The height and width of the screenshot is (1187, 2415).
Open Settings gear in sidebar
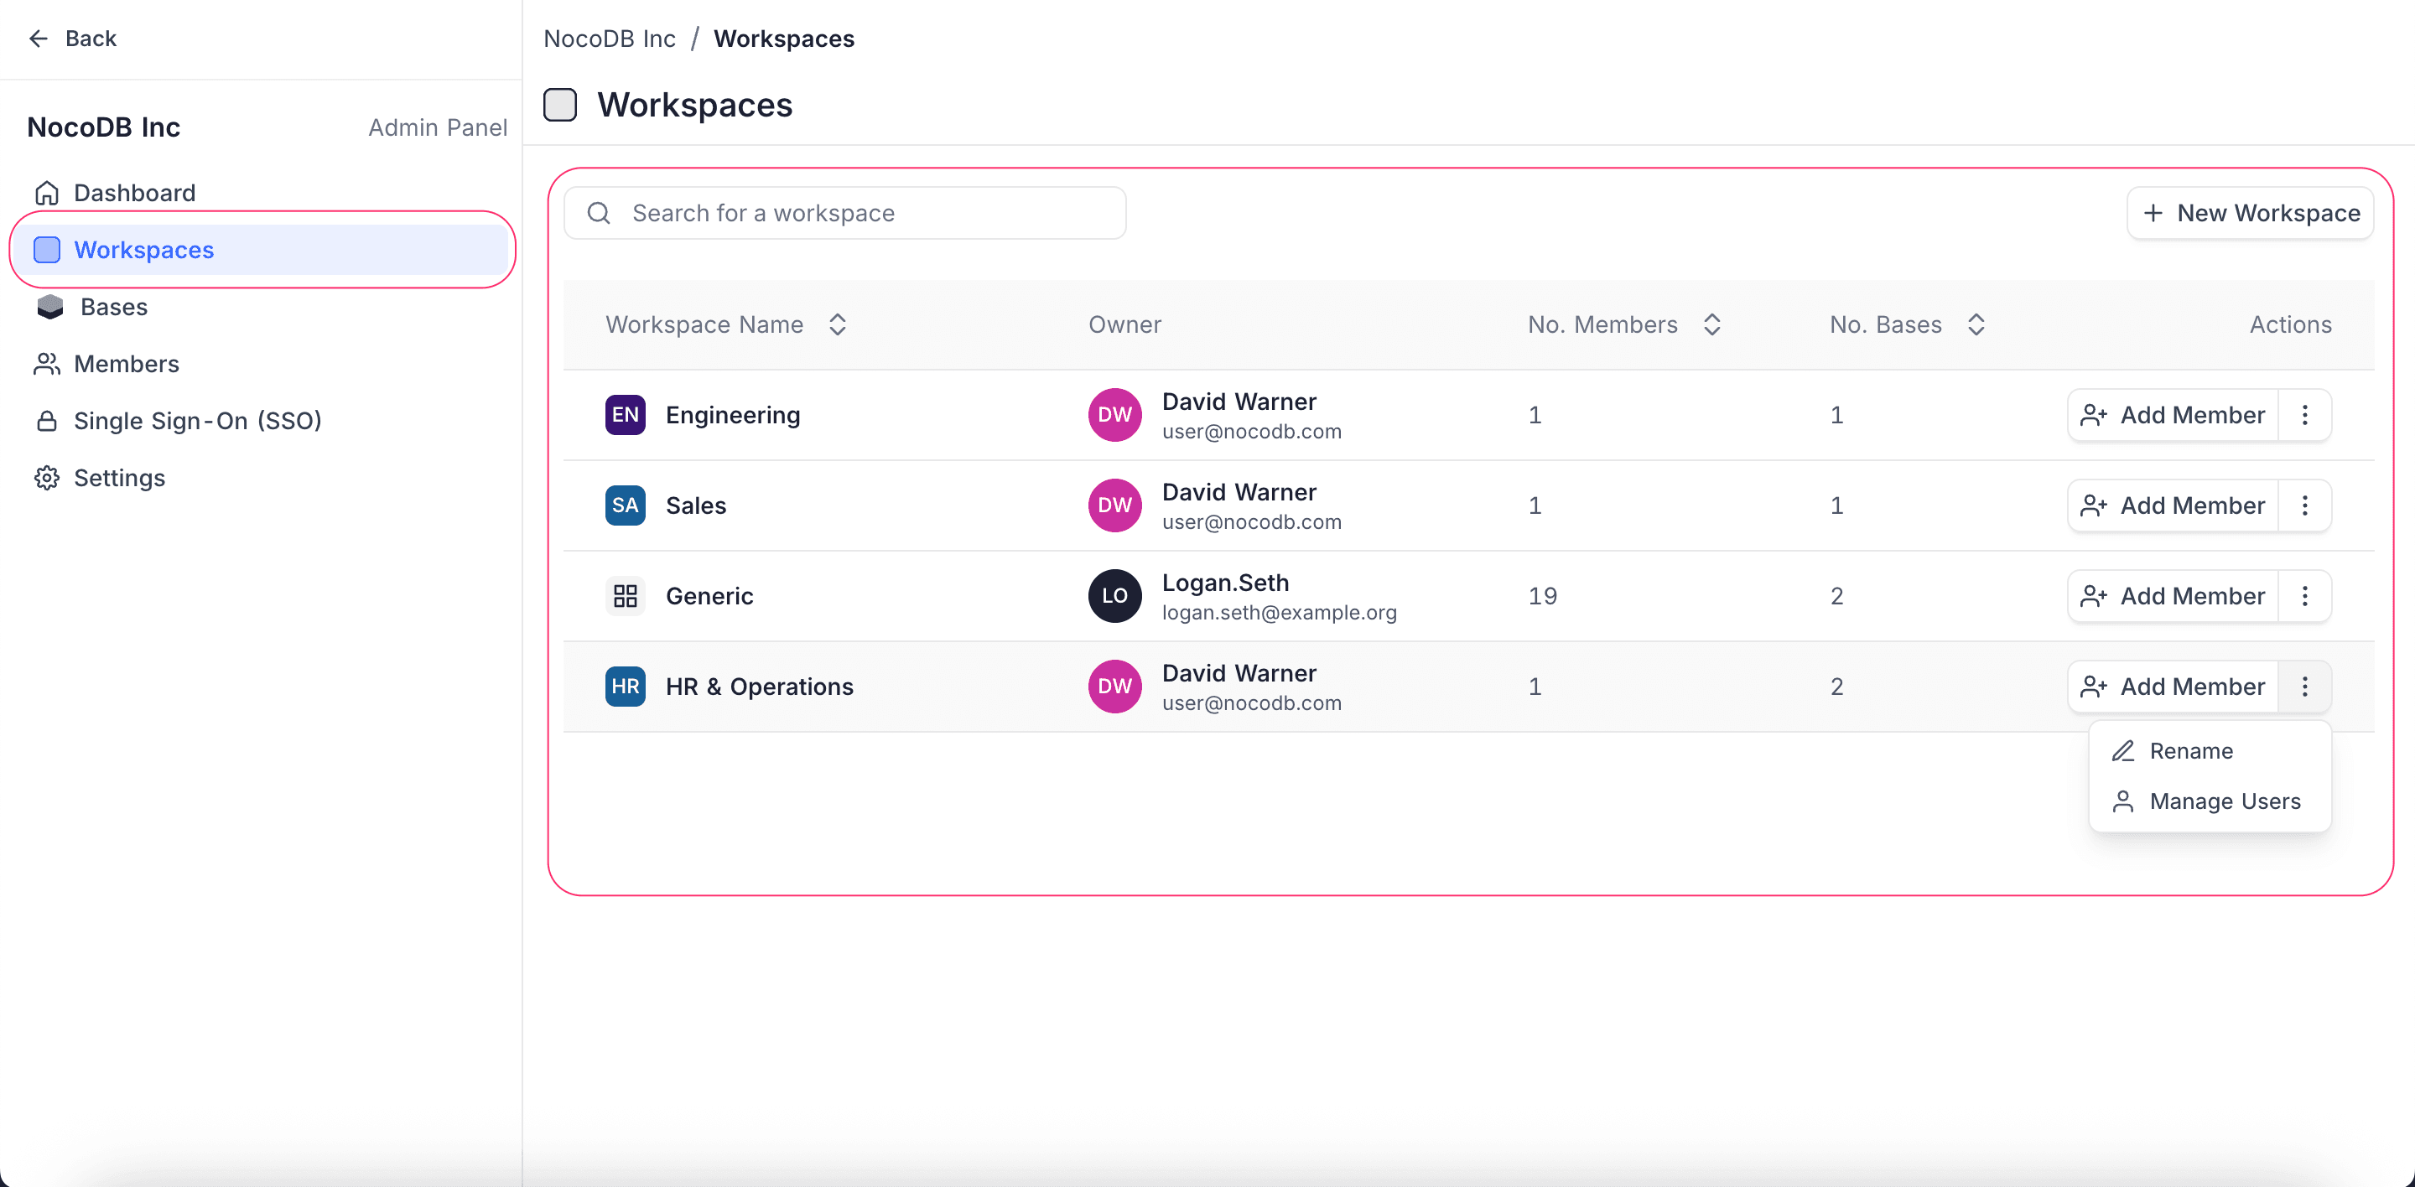[47, 479]
